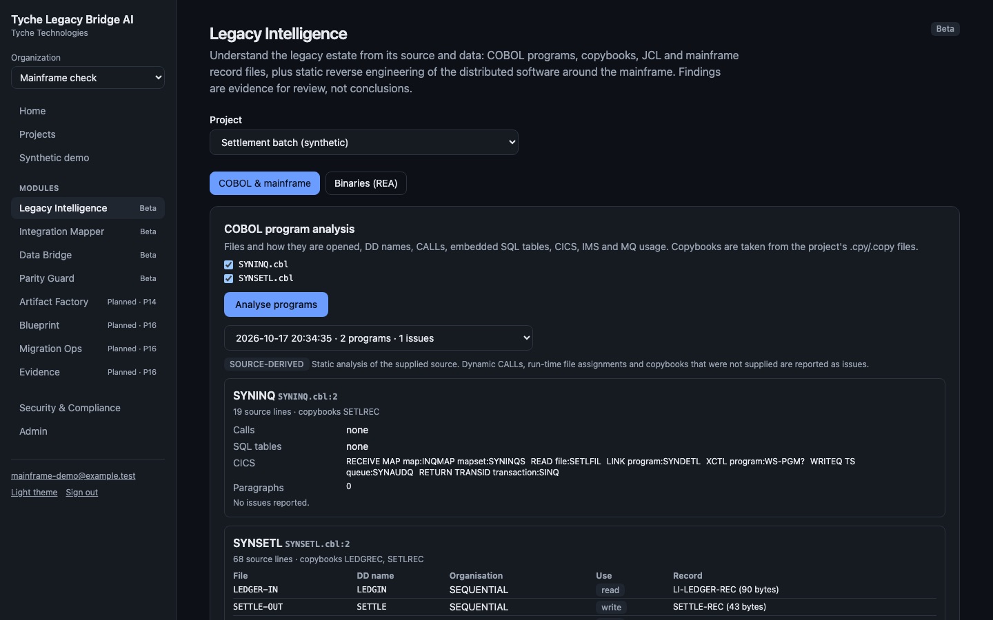Click the SYNSETL program heading
The image size is (993, 620).
258,544
